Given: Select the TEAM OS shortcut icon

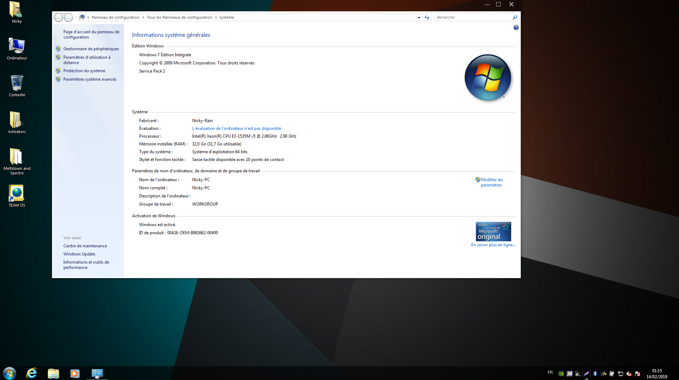Looking at the screenshot, I should click(17, 196).
